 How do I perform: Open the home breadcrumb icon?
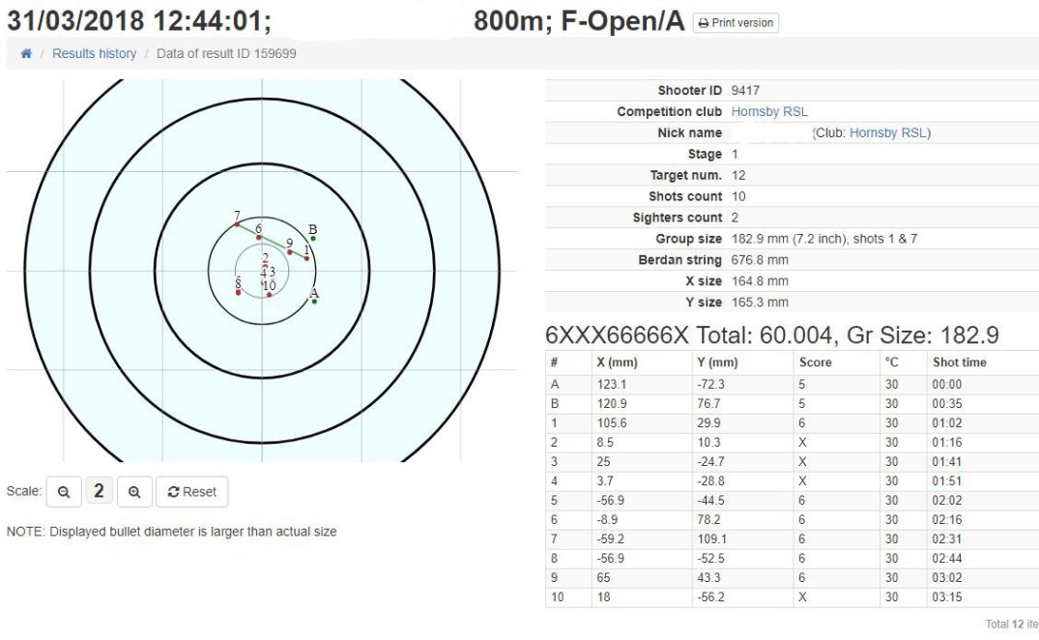click(x=24, y=53)
